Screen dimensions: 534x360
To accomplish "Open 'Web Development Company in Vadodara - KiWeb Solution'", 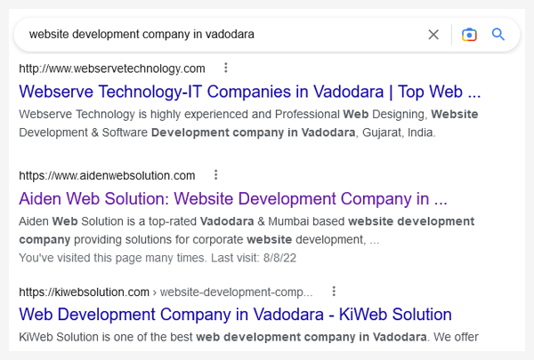I will click(x=235, y=315).
